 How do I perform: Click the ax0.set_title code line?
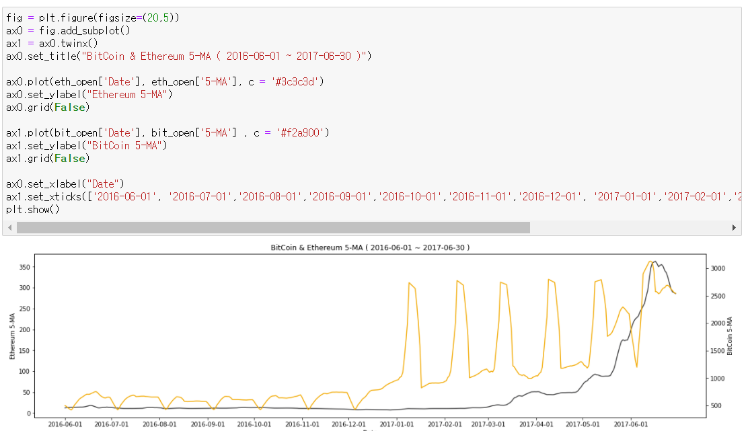click(x=189, y=56)
